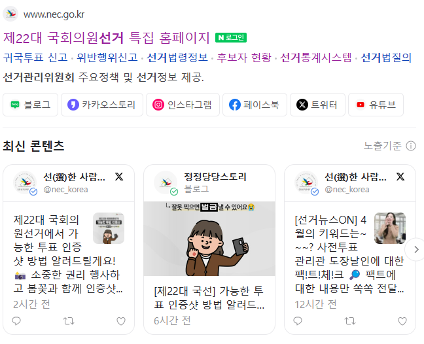The height and width of the screenshot is (344, 424).
Task: Open the 트위터 link
Action: (x=317, y=105)
